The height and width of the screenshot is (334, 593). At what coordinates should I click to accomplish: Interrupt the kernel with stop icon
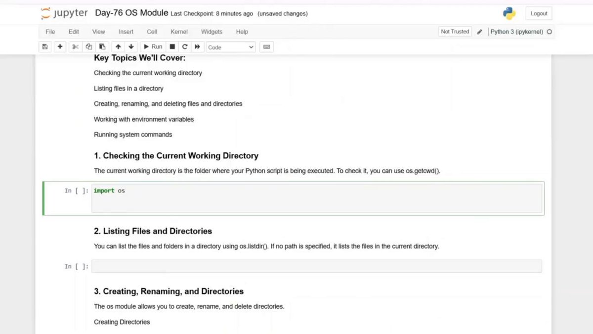pos(172,47)
